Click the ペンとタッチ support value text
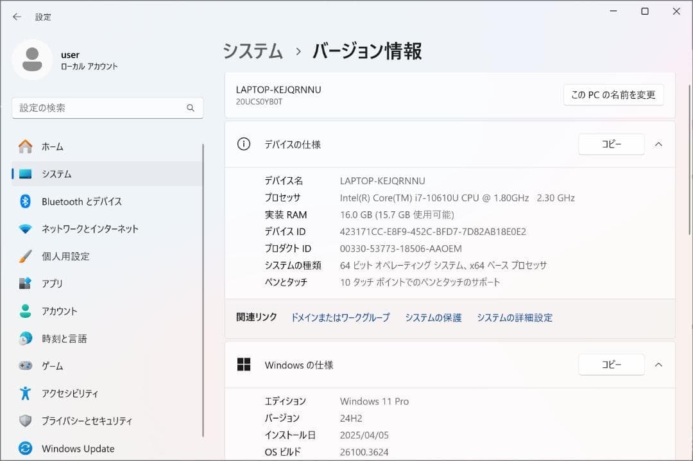This screenshot has width=693, height=461. click(x=420, y=283)
